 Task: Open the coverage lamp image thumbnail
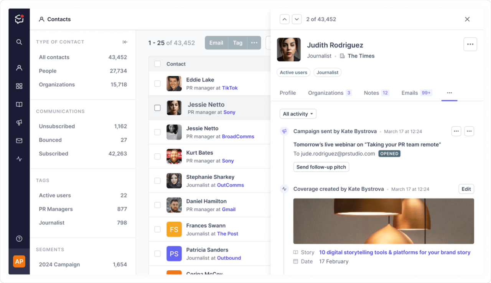[x=384, y=221]
